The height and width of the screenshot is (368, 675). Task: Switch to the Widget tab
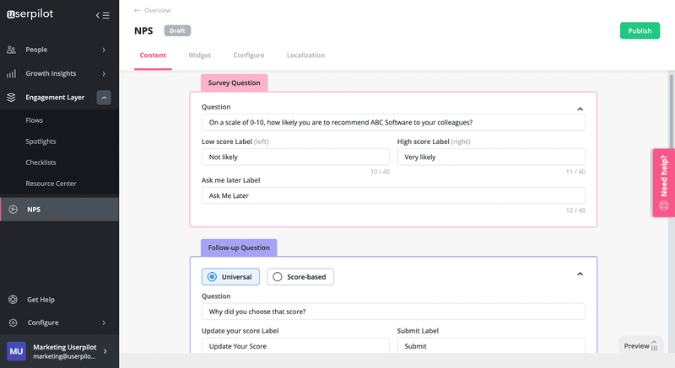point(200,56)
